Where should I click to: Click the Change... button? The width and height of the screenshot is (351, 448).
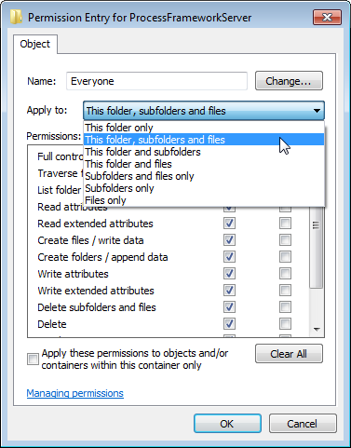tap(289, 81)
